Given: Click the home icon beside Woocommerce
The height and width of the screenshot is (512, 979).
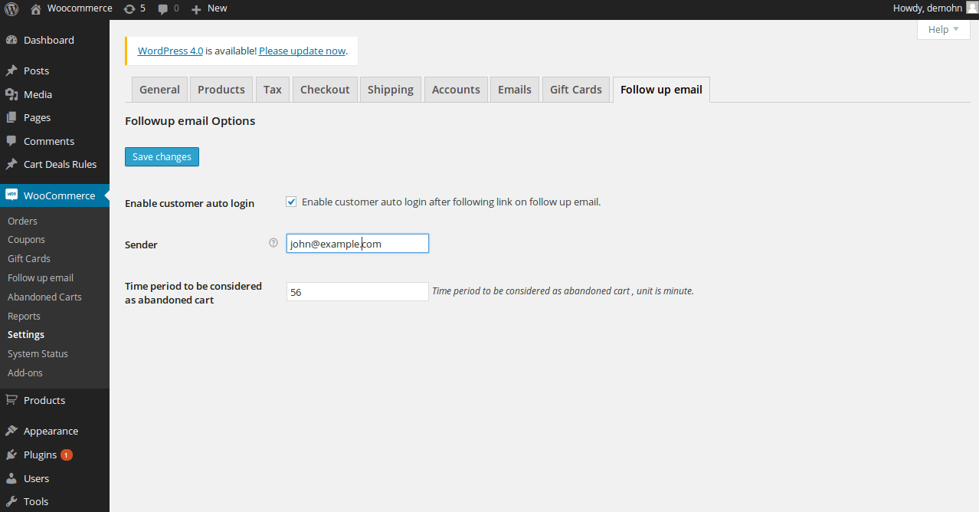Looking at the screenshot, I should [x=36, y=8].
